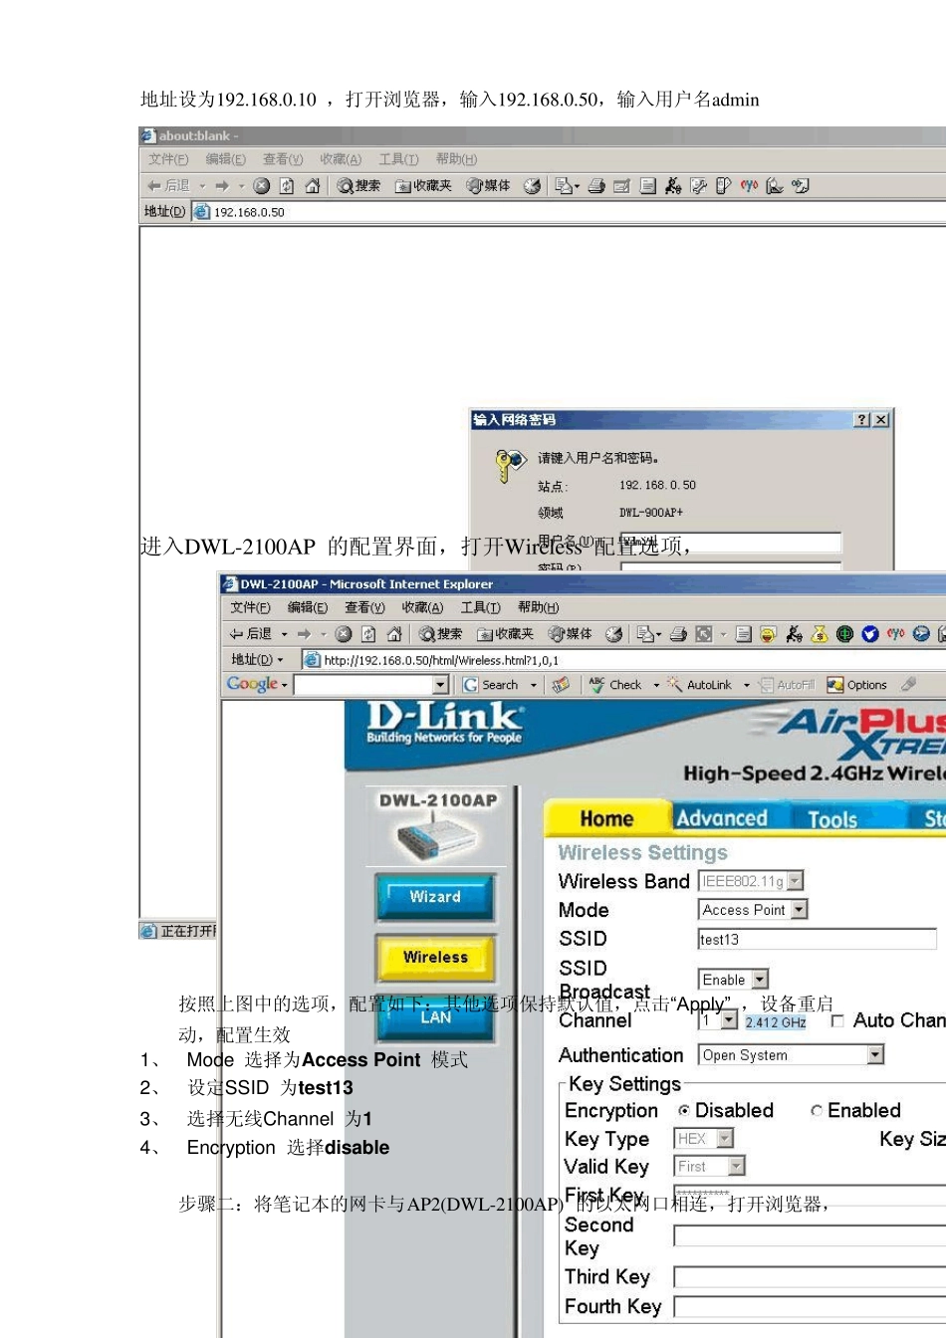The height and width of the screenshot is (1338, 946).
Task: Open 收藏夹 favorites in DWL-2100AP window toolbar
Action: pyautogui.click(x=505, y=633)
